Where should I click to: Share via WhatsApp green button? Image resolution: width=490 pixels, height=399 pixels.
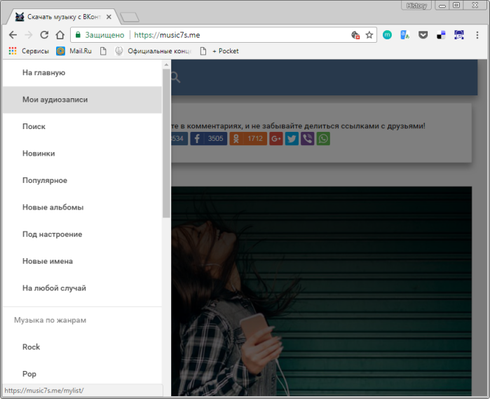[323, 139]
